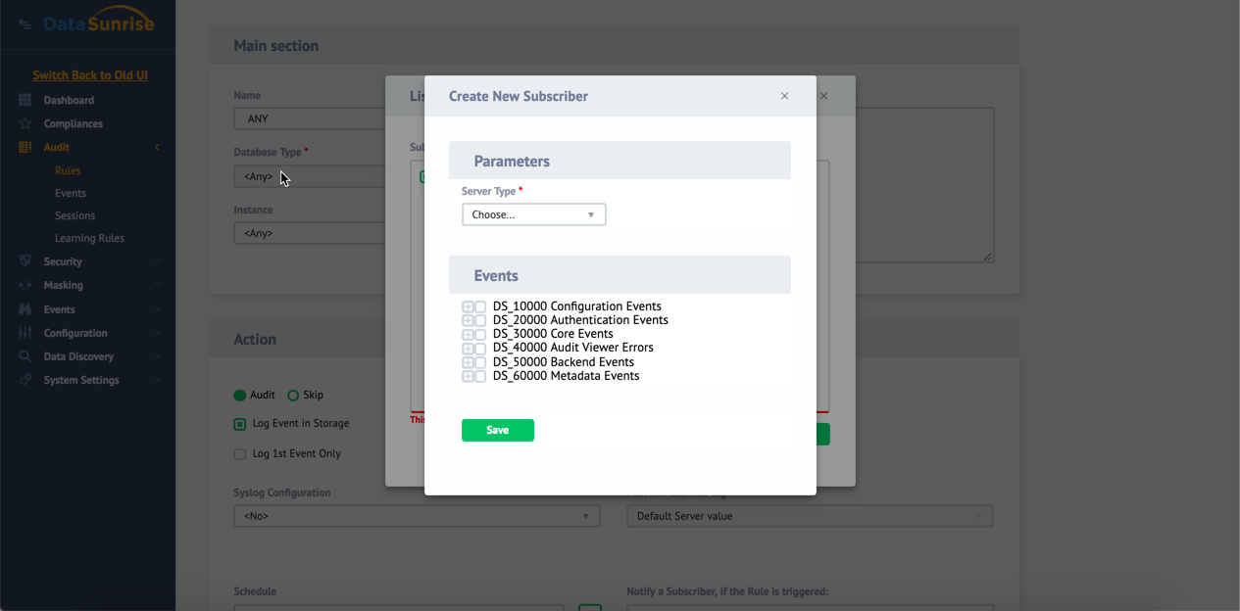Expand the DS_50000 Backend Events node
The image size is (1240, 611).
pyautogui.click(x=468, y=362)
